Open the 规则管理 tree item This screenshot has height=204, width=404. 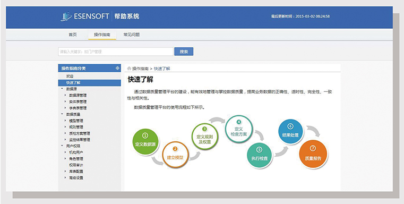[x=76, y=127]
